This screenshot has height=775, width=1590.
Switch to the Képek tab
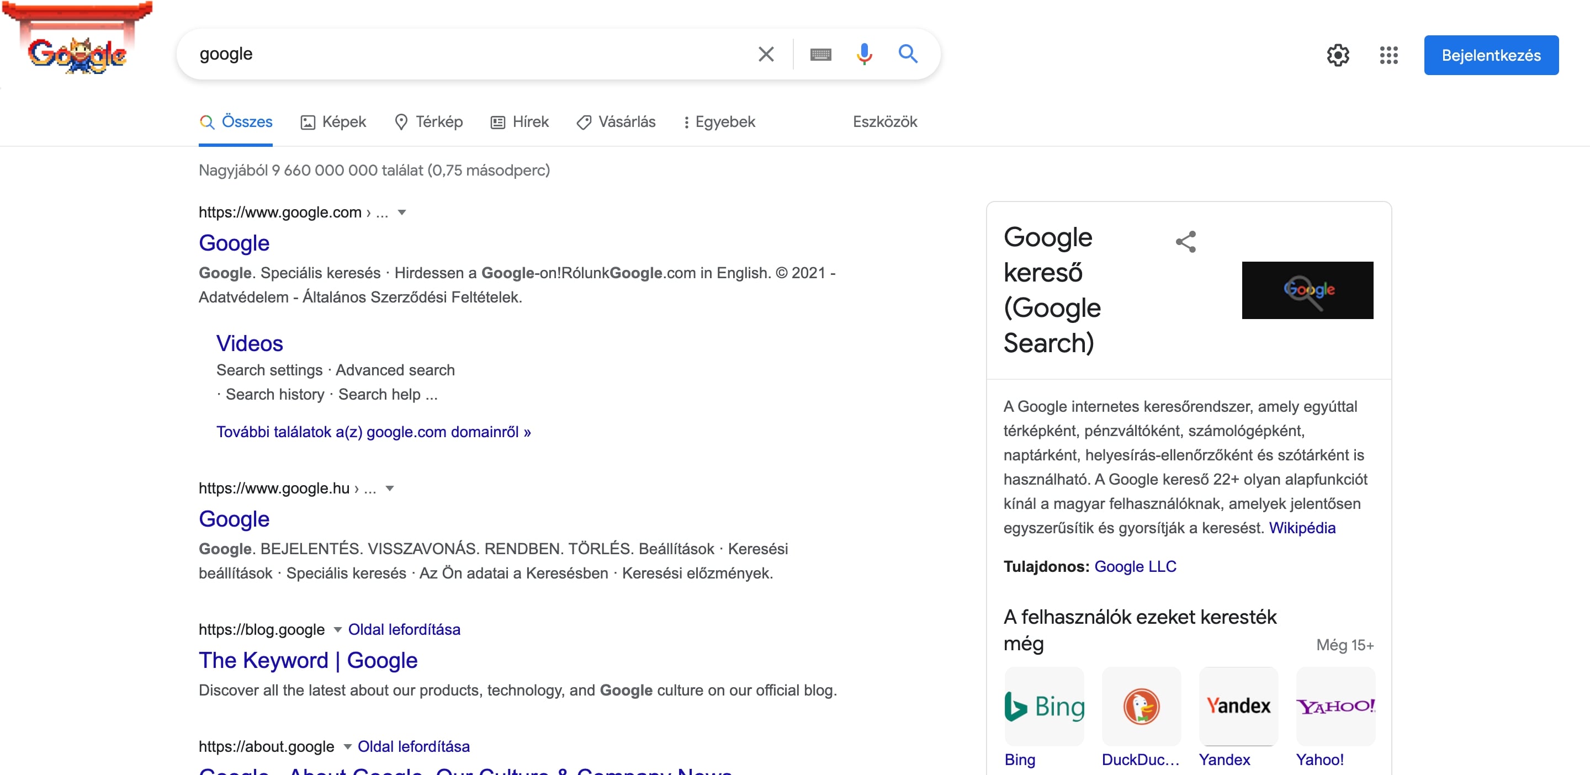click(333, 121)
